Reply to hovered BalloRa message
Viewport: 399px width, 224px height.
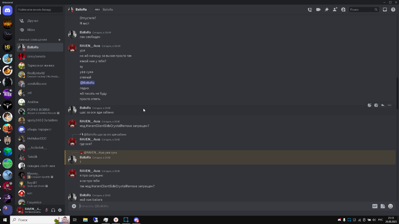383,105
